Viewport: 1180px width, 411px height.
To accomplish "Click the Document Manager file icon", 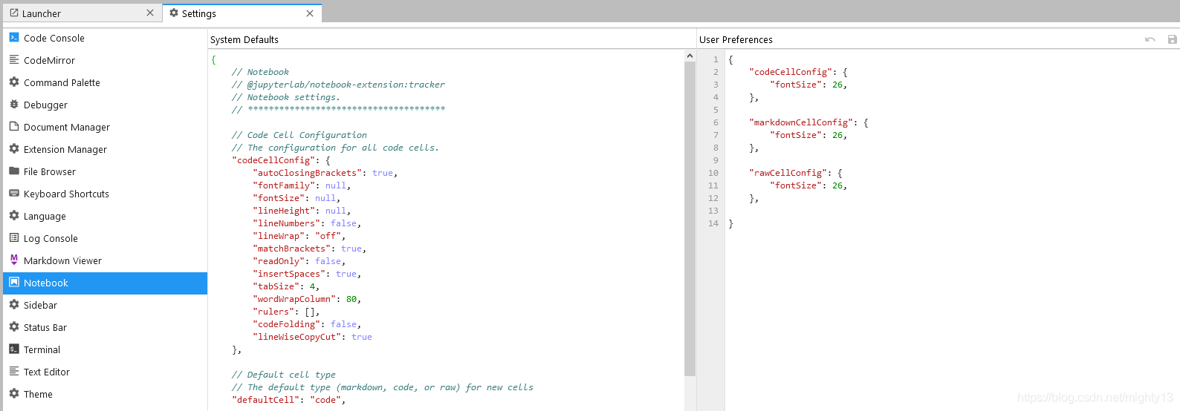I will tap(14, 126).
